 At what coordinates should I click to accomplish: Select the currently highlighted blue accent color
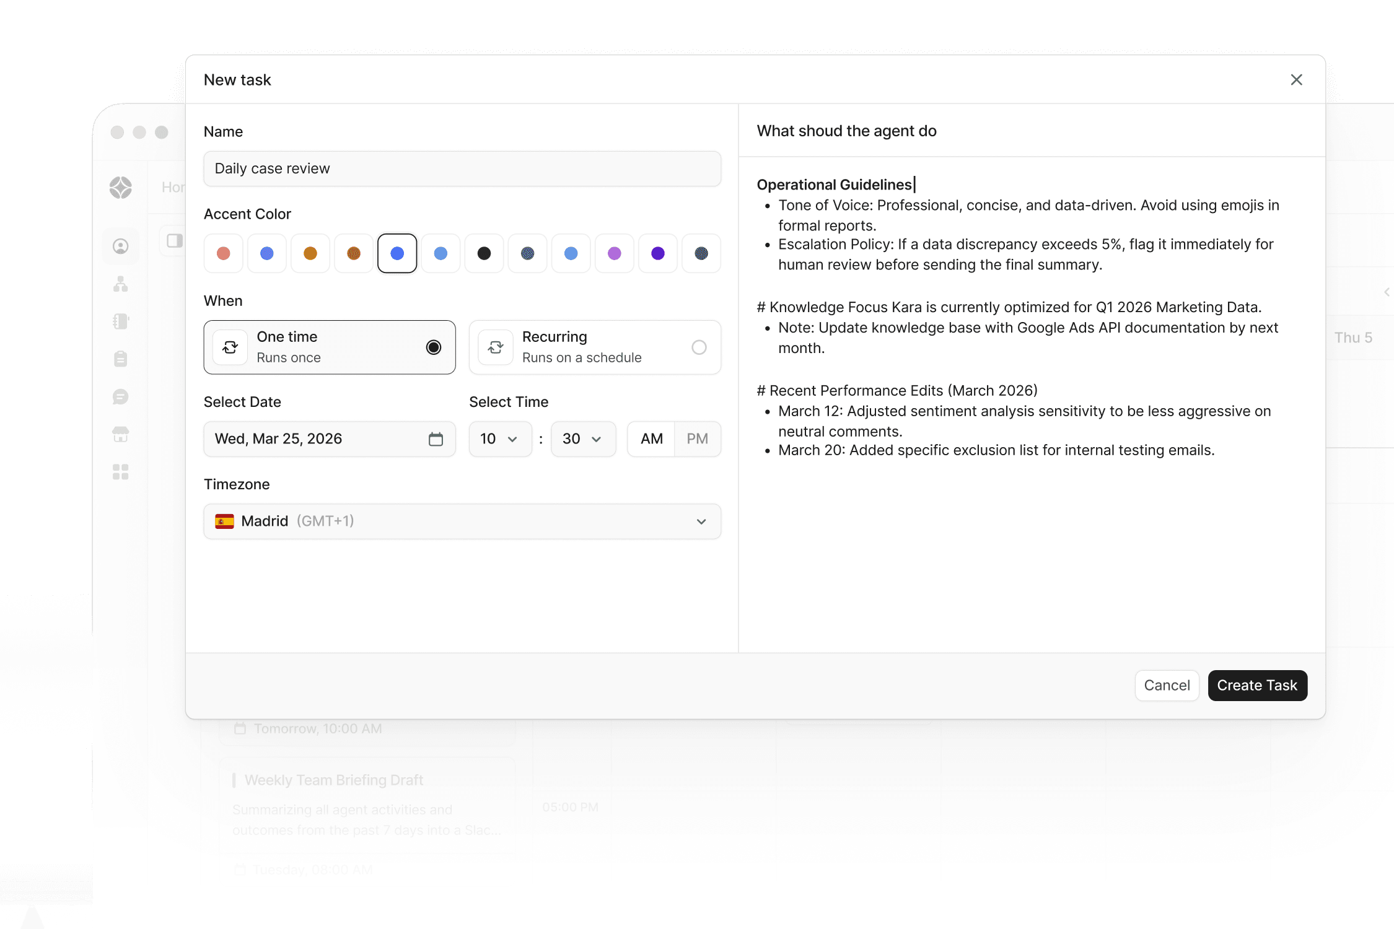coord(397,253)
